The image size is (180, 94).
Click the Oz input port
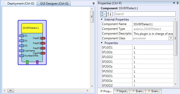(22, 41)
